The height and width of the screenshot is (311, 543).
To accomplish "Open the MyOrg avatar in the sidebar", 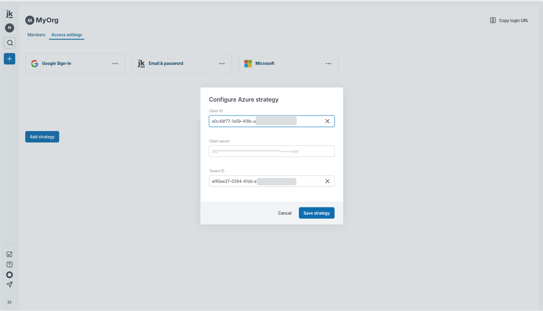I will 9,28.
